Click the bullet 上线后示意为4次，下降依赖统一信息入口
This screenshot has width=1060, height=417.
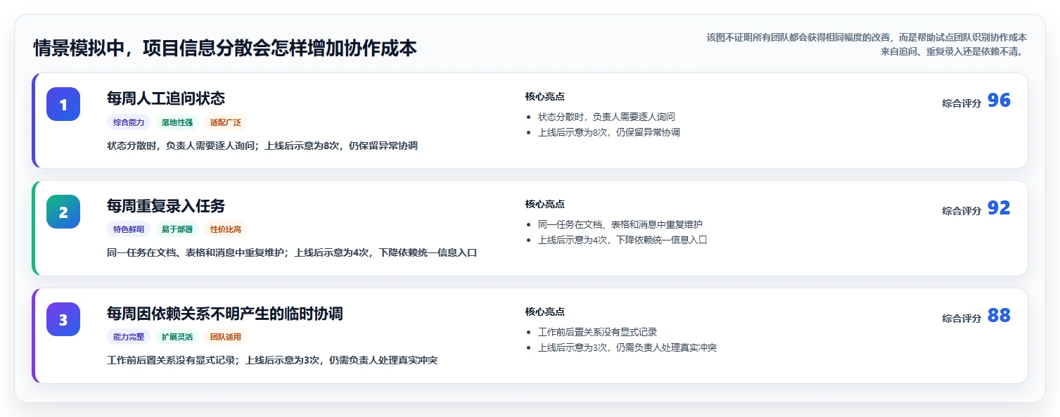coord(622,240)
